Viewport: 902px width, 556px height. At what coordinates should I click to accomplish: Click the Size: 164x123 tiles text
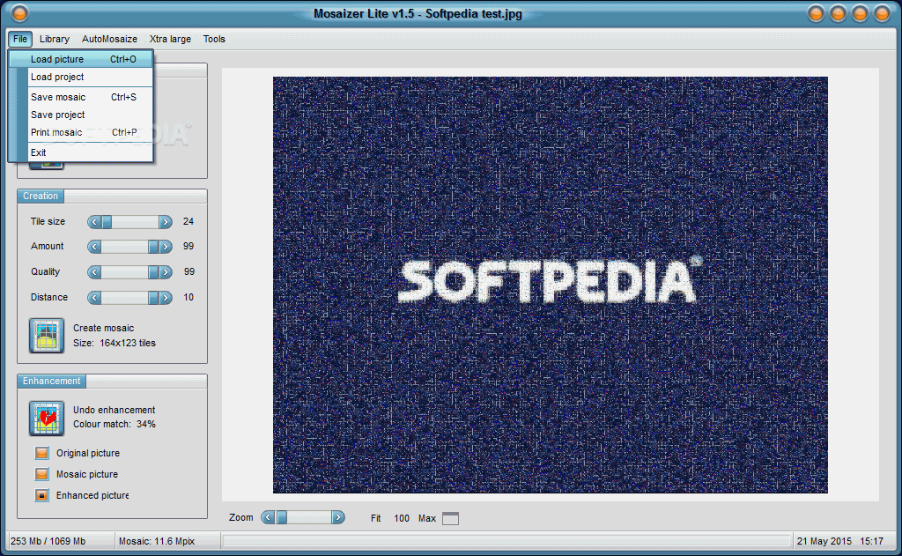click(x=115, y=343)
